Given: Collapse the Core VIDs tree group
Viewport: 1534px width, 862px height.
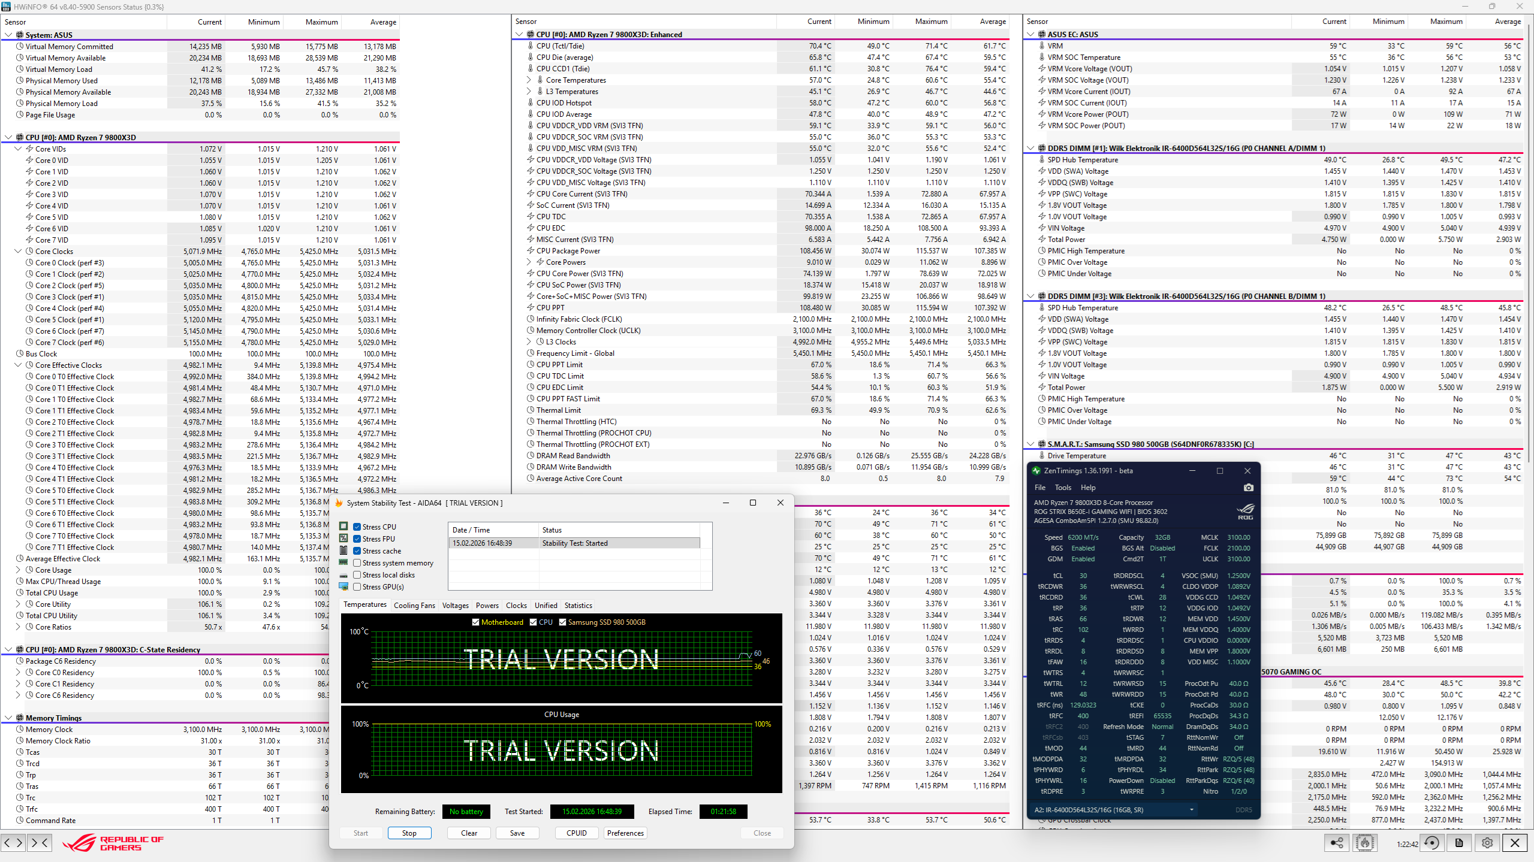Looking at the screenshot, I should (18, 149).
